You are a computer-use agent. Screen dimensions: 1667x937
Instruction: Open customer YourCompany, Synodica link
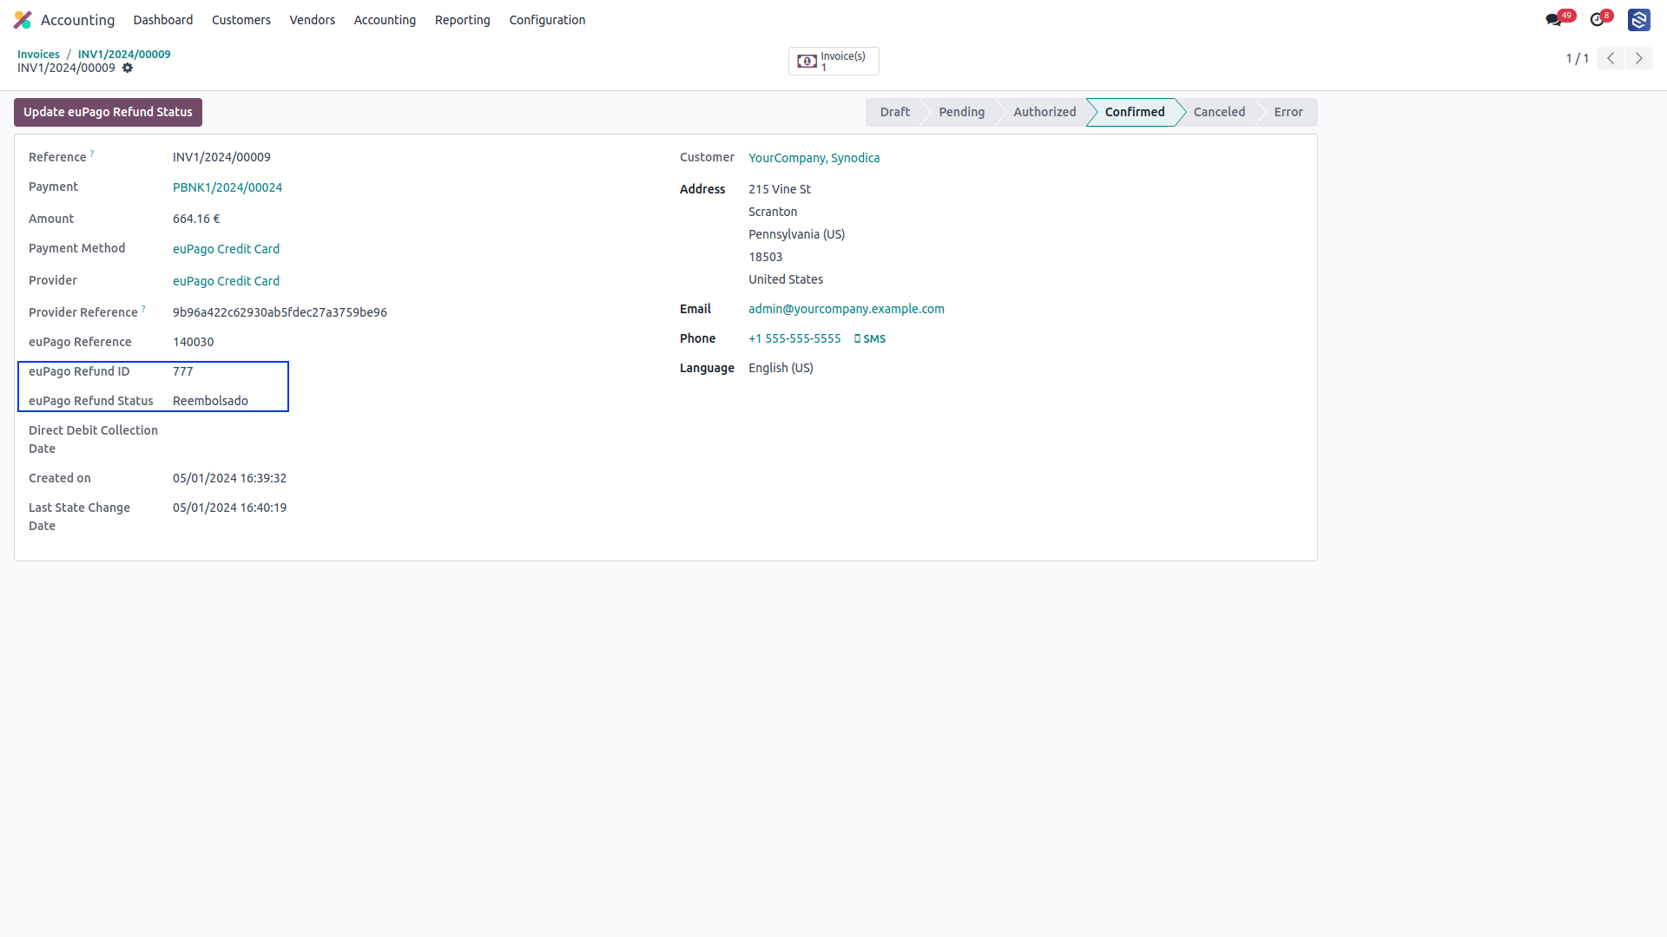tap(814, 158)
